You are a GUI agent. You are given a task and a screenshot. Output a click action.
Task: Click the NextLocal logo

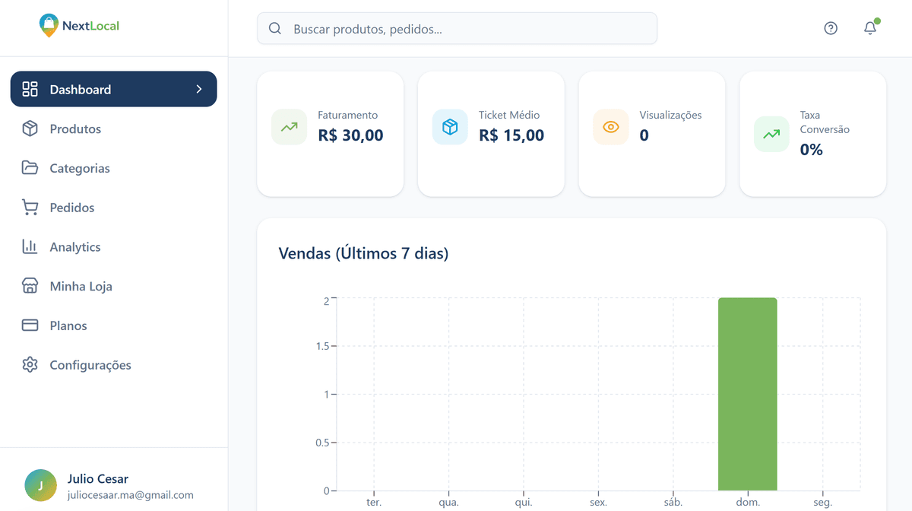point(78,24)
